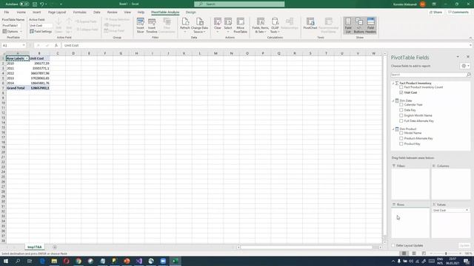This screenshot has height=266, width=474.
Task: Click the Undo icon
Action: coord(42,4)
